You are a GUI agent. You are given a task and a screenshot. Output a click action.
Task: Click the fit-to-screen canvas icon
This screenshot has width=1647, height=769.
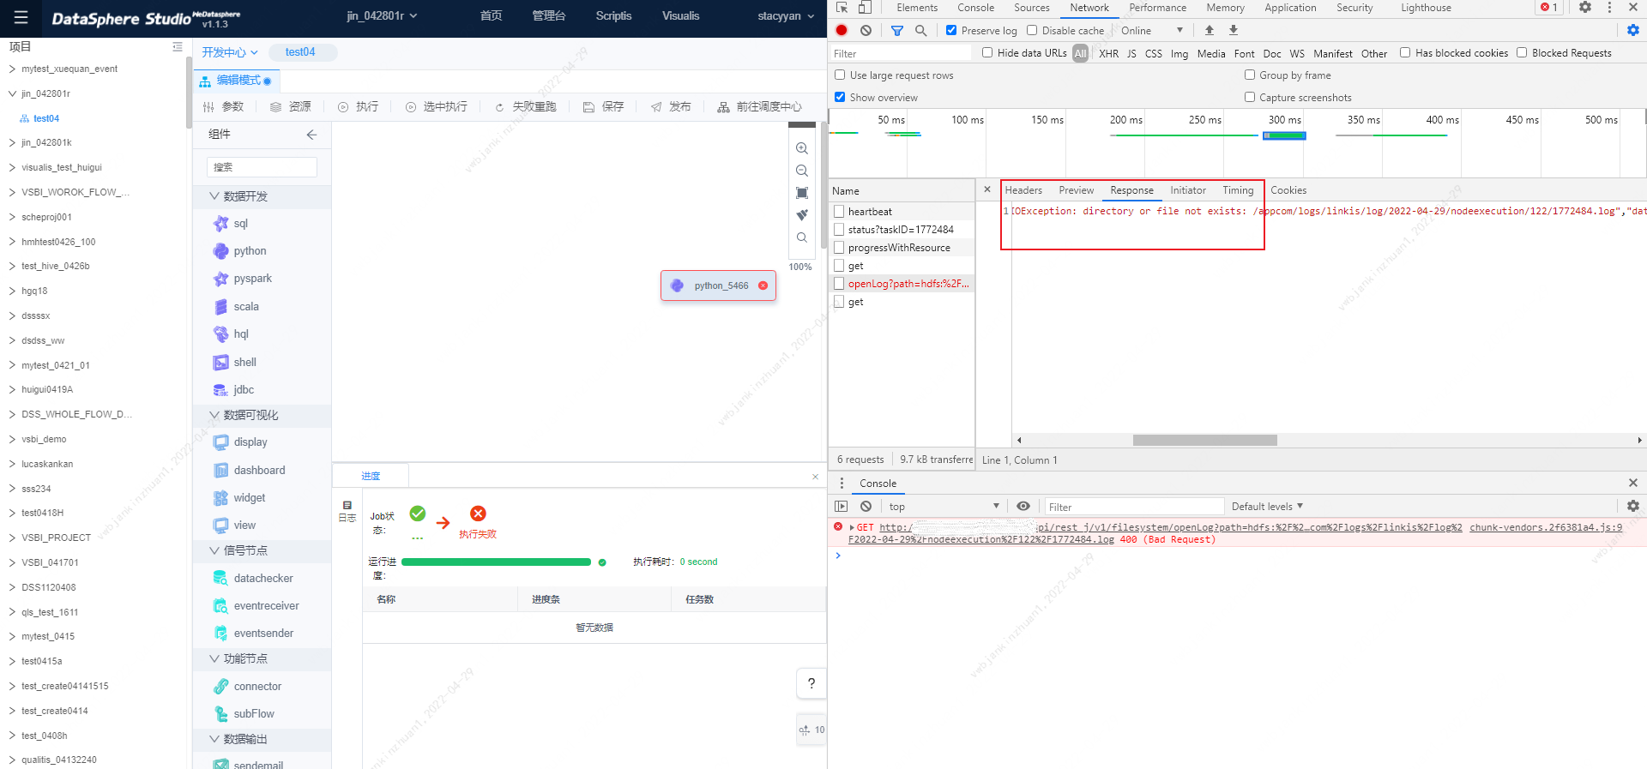802,193
